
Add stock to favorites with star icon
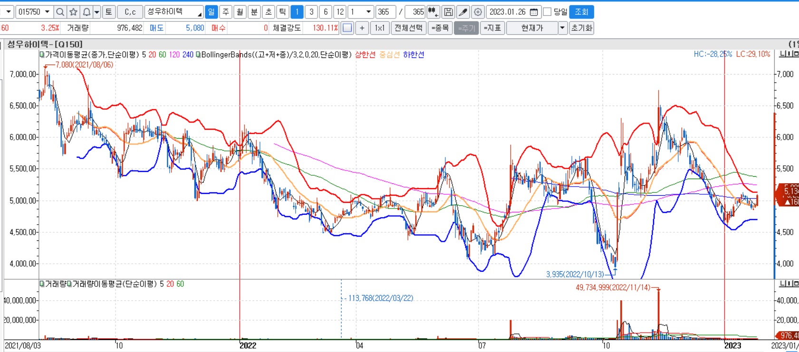pyautogui.click(x=73, y=12)
